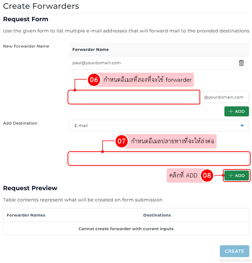Image resolution: width=252 pixels, height=263 pixels.
Task: Click the New Forwarder Name label
Action: (26, 46)
